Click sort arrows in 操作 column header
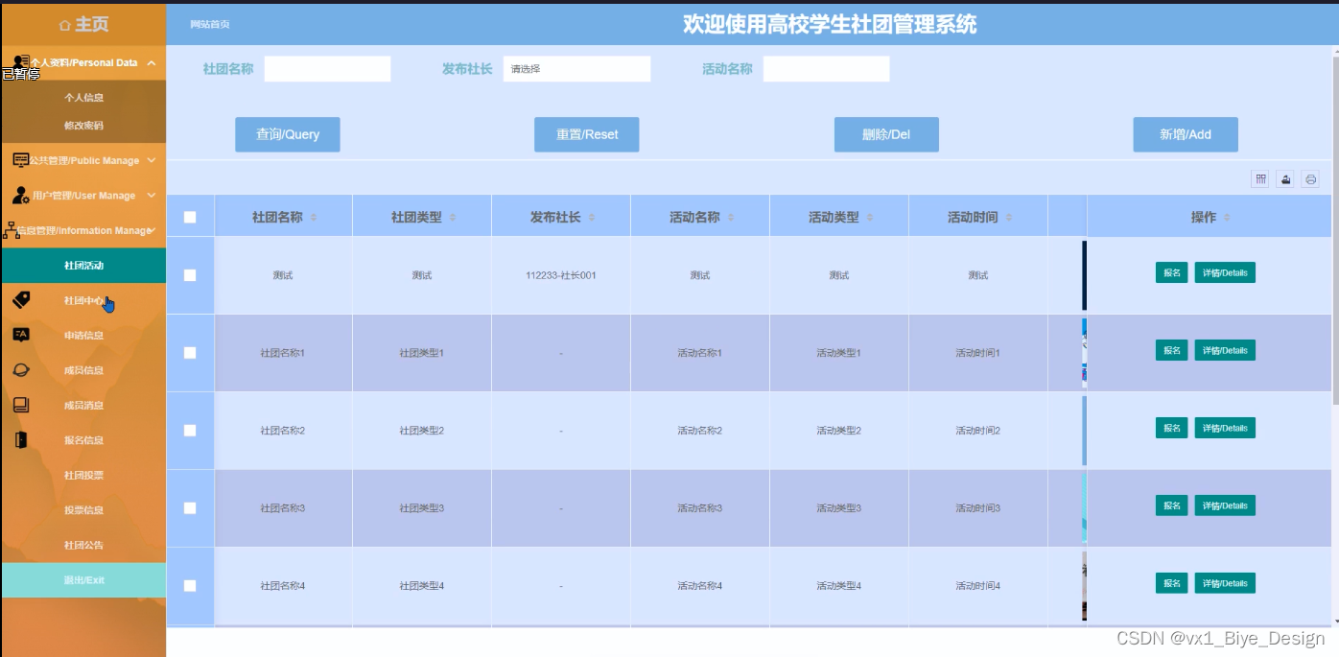1339x657 pixels. 1227,218
